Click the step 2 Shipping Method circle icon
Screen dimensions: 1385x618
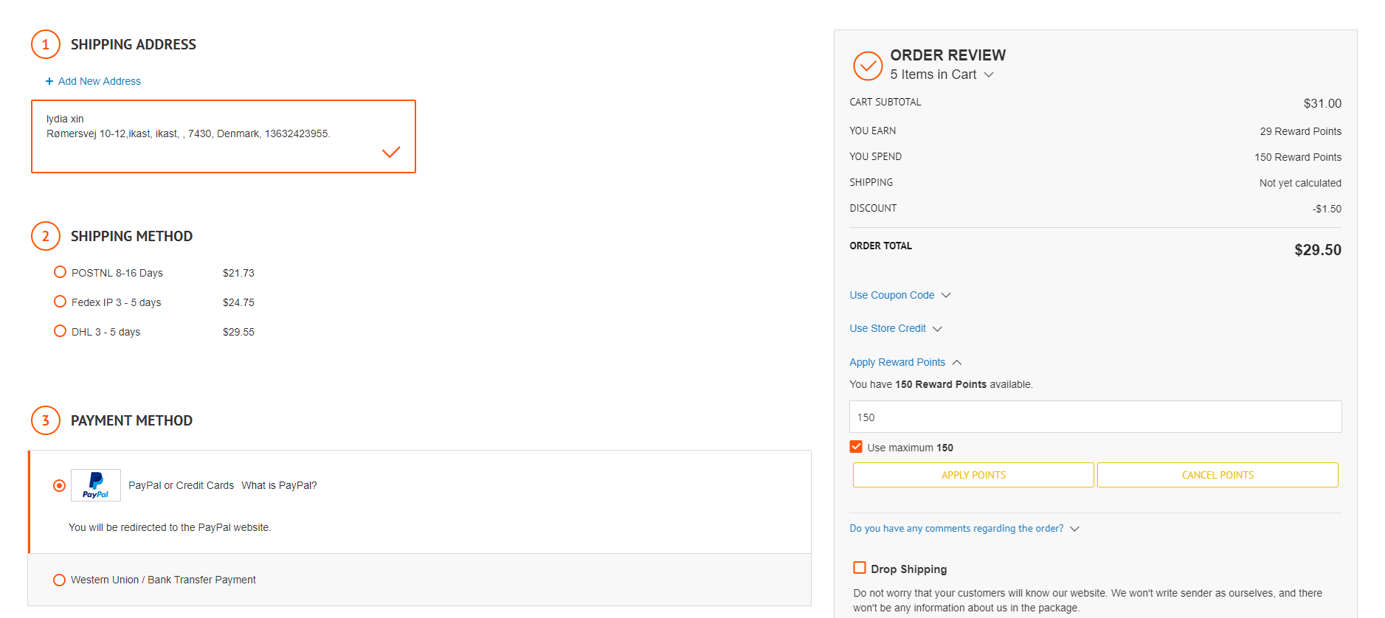[x=46, y=236]
